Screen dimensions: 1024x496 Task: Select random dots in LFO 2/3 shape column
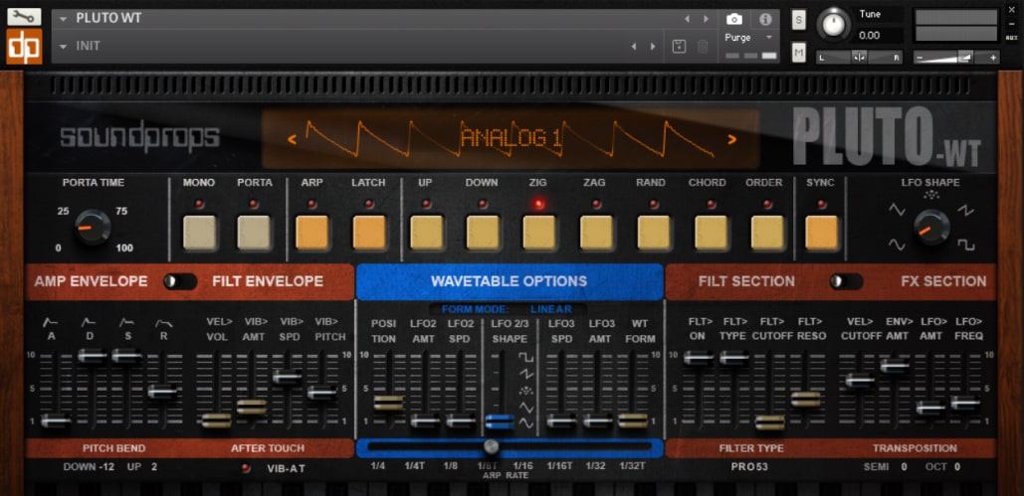[x=525, y=391]
